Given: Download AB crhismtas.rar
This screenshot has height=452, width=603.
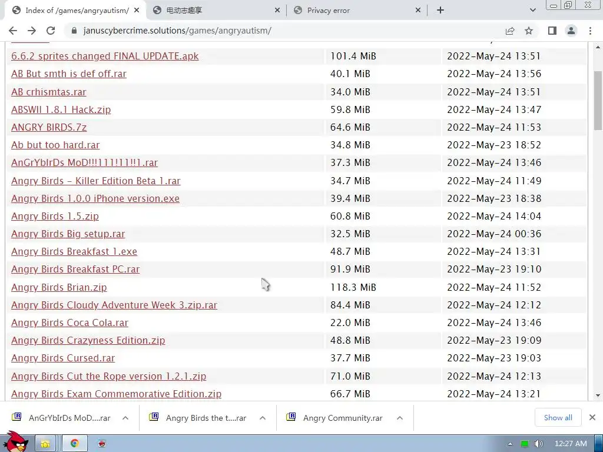Looking at the screenshot, I should coord(48,92).
